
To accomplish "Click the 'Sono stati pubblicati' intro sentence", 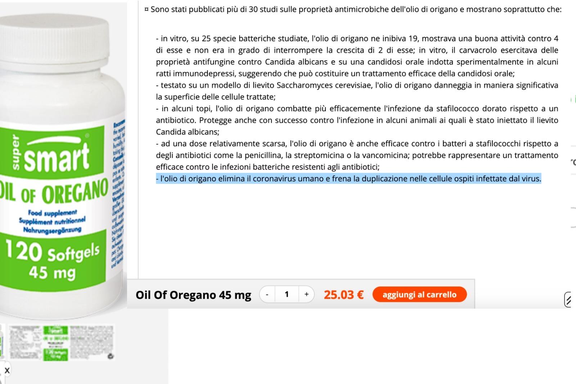I will (x=353, y=9).
